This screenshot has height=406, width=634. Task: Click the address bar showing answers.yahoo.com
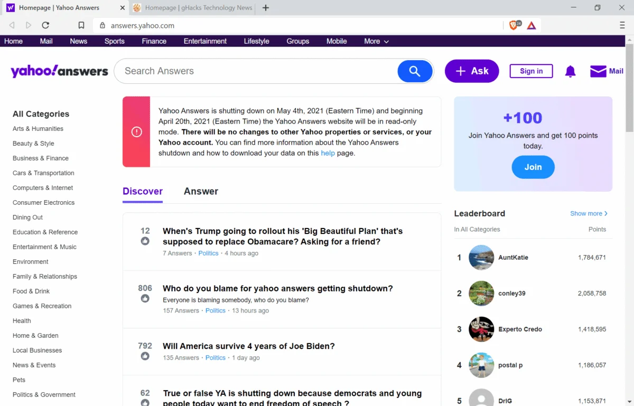299,25
